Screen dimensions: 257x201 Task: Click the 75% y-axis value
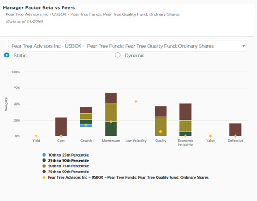[16, 88]
